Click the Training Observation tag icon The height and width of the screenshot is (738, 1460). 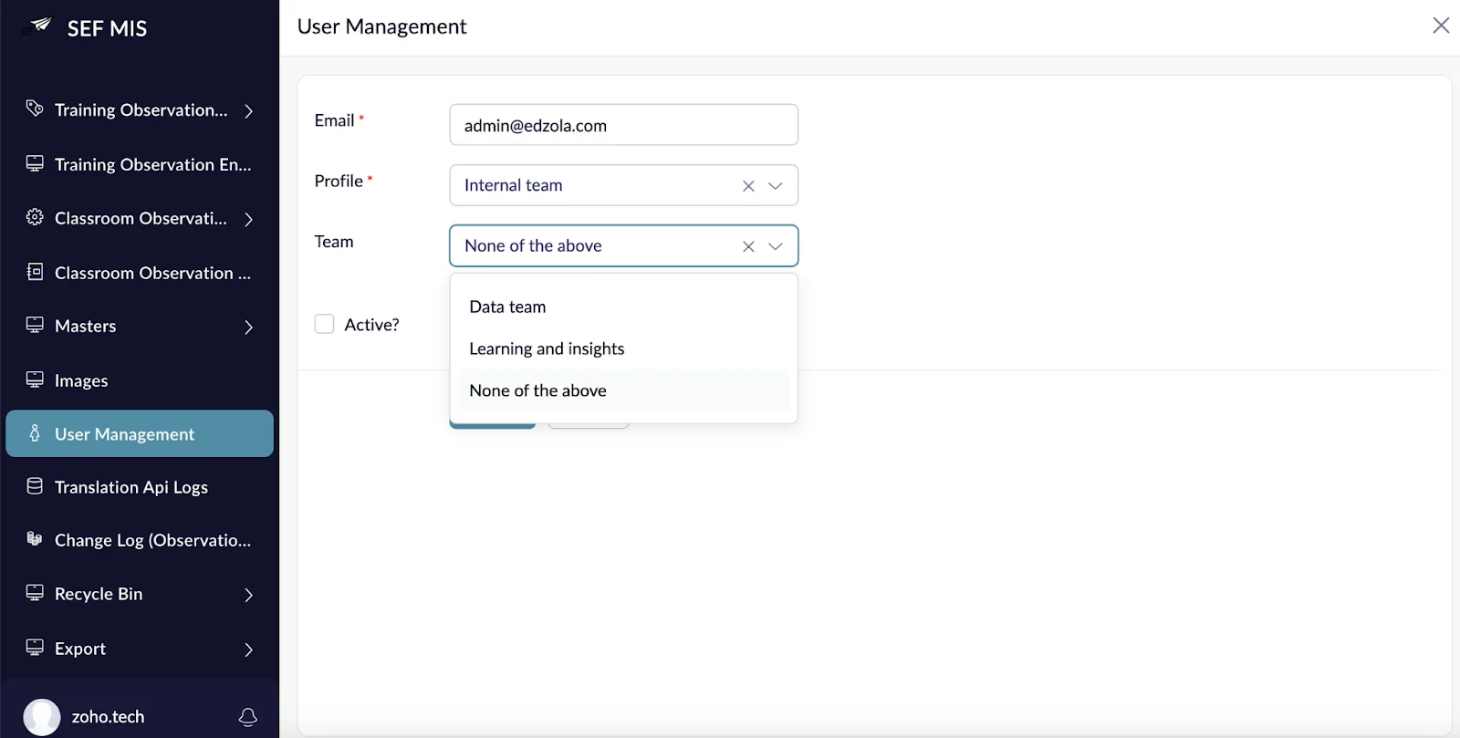click(35, 109)
